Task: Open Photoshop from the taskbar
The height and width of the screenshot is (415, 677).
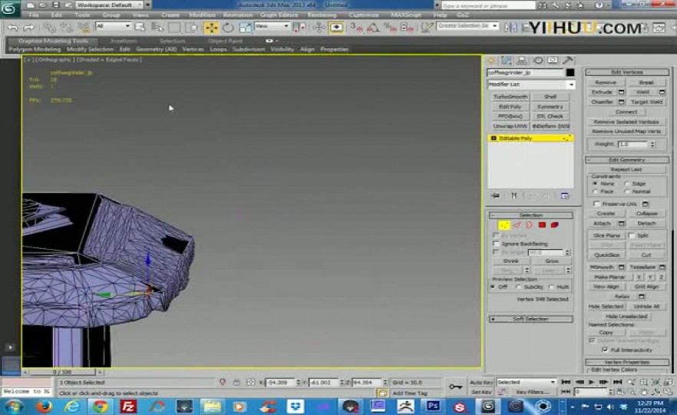Action: click(433, 407)
